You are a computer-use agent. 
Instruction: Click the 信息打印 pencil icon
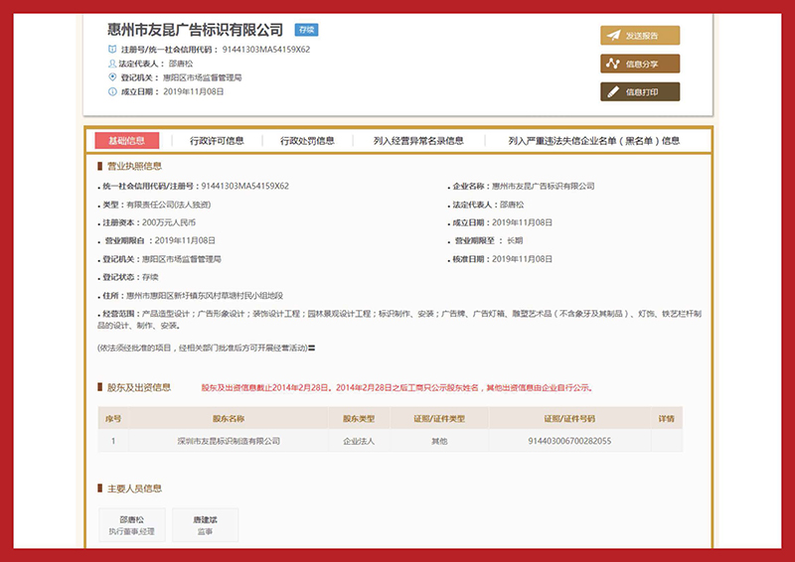click(x=613, y=92)
